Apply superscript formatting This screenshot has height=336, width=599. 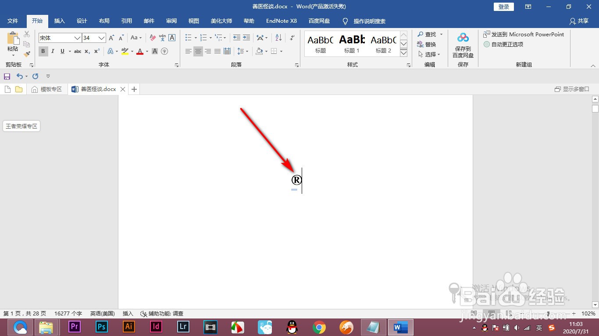[x=97, y=51]
